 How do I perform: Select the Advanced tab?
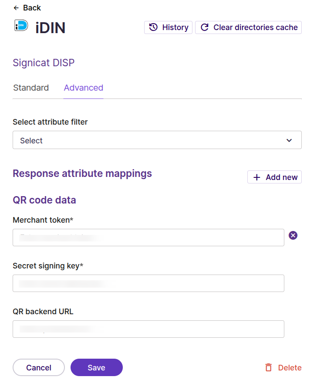(x=83, y=88)
